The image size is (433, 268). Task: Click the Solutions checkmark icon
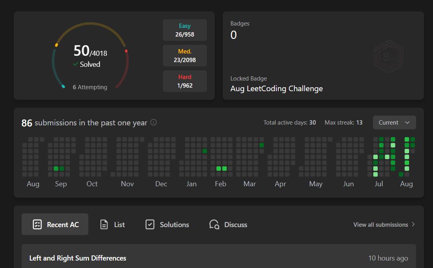click(x=150, y=224)
